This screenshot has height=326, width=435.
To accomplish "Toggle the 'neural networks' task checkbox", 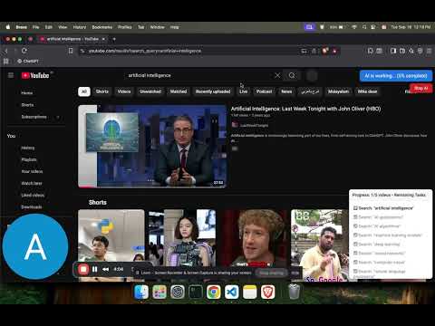I will click(355, 253).
